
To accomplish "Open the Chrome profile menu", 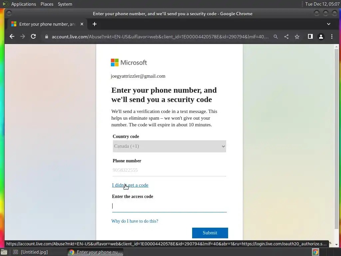I will (x=321, y=37).
